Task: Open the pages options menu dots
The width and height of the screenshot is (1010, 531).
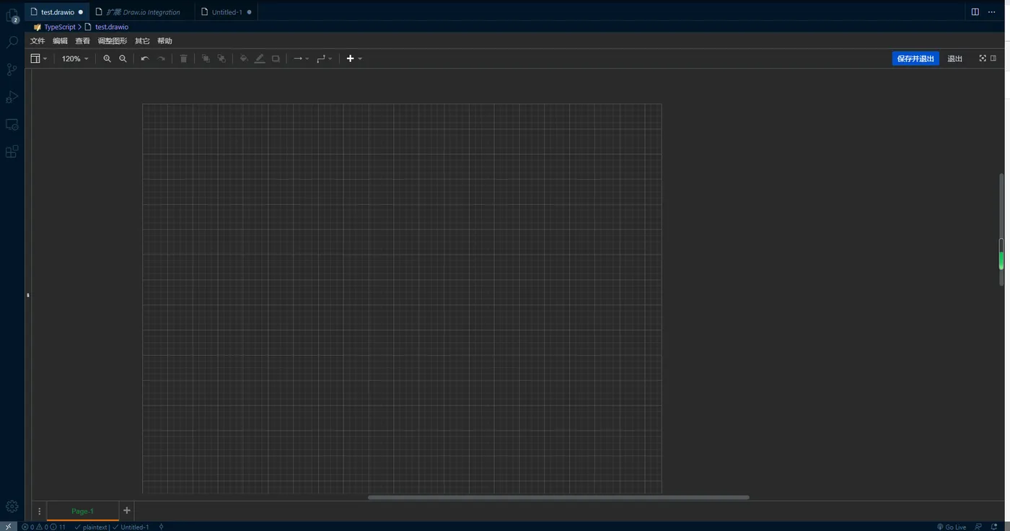Action: [x=40, y=511]
